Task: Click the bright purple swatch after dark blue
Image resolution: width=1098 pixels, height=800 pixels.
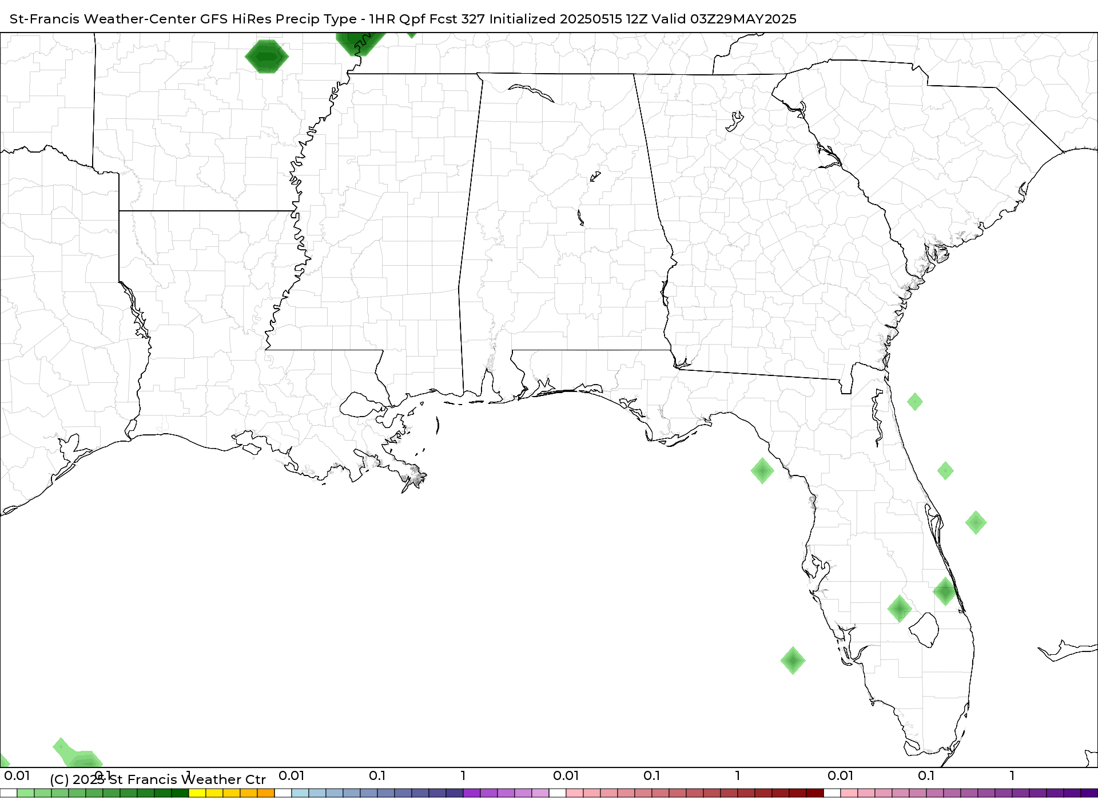Action: tap(472, 793)
